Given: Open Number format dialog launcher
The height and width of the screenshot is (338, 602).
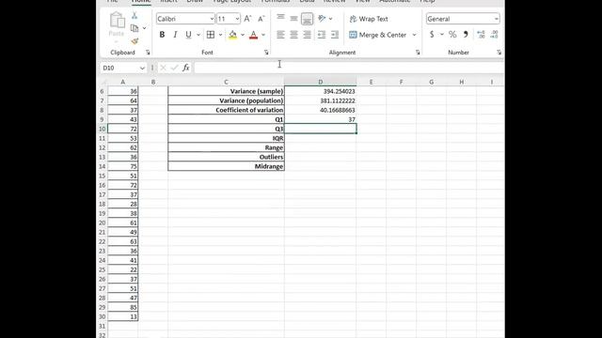Looking at the screenshot, I should tap(499, 53).
